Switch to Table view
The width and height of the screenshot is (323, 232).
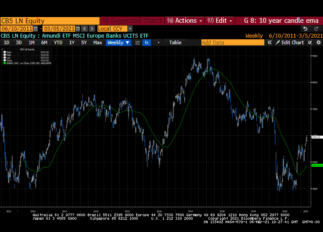pos(175,42)
